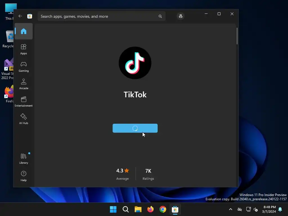Launch Google Chrome from taskbar
The image size is (288, 216).
(x=163, y=209)
